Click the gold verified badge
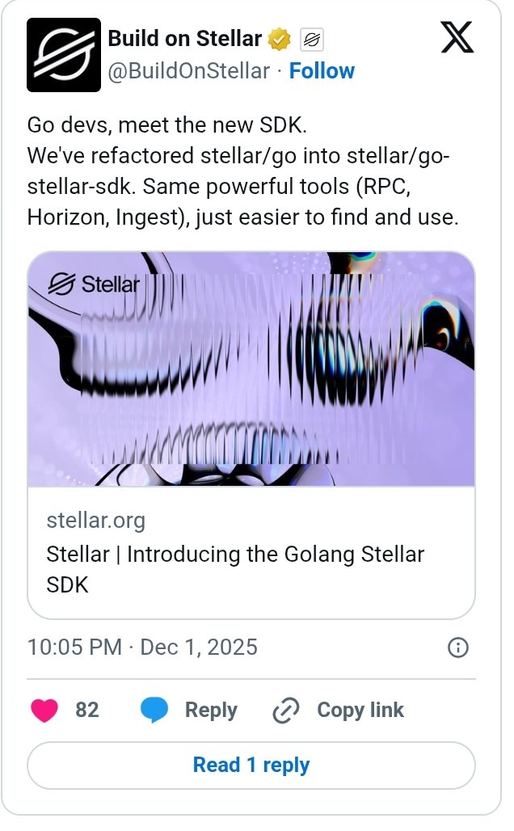Screen dimensions: 514x831 click(280, 39)
